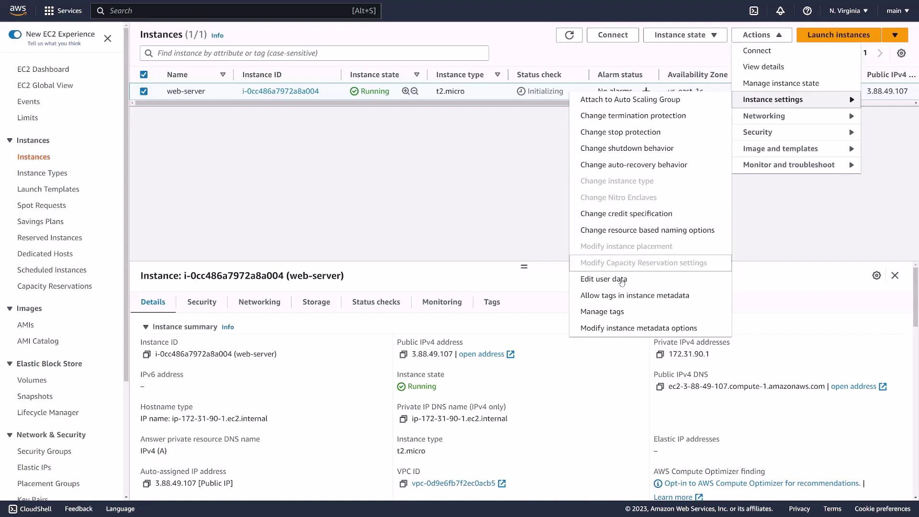
Task: Toggle off New EC2 Experience
Action: click(x=15, y=34)
